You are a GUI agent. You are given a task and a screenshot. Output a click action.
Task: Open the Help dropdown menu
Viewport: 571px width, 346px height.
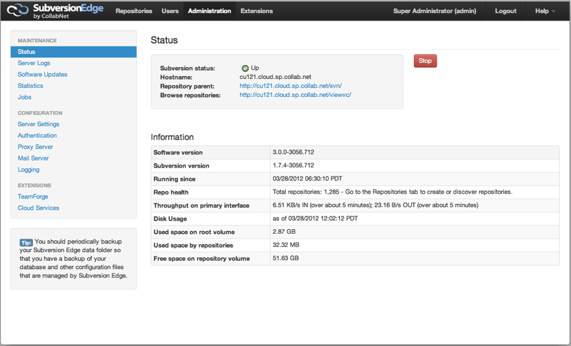[x=545, y=11]
